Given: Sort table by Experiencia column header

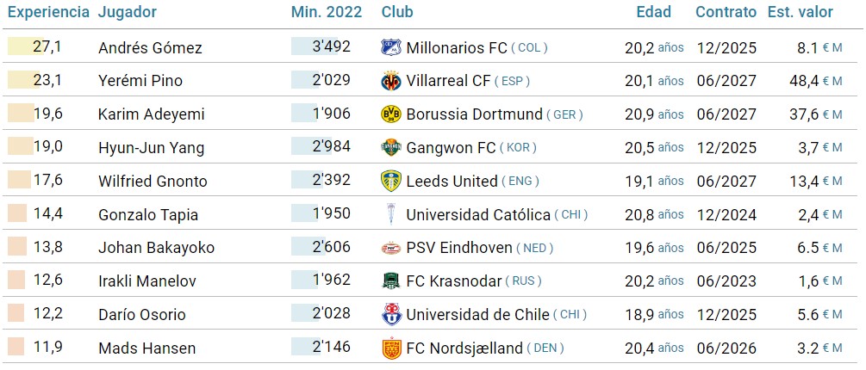Looking at the screenshot, I should [x=47, y=13].
